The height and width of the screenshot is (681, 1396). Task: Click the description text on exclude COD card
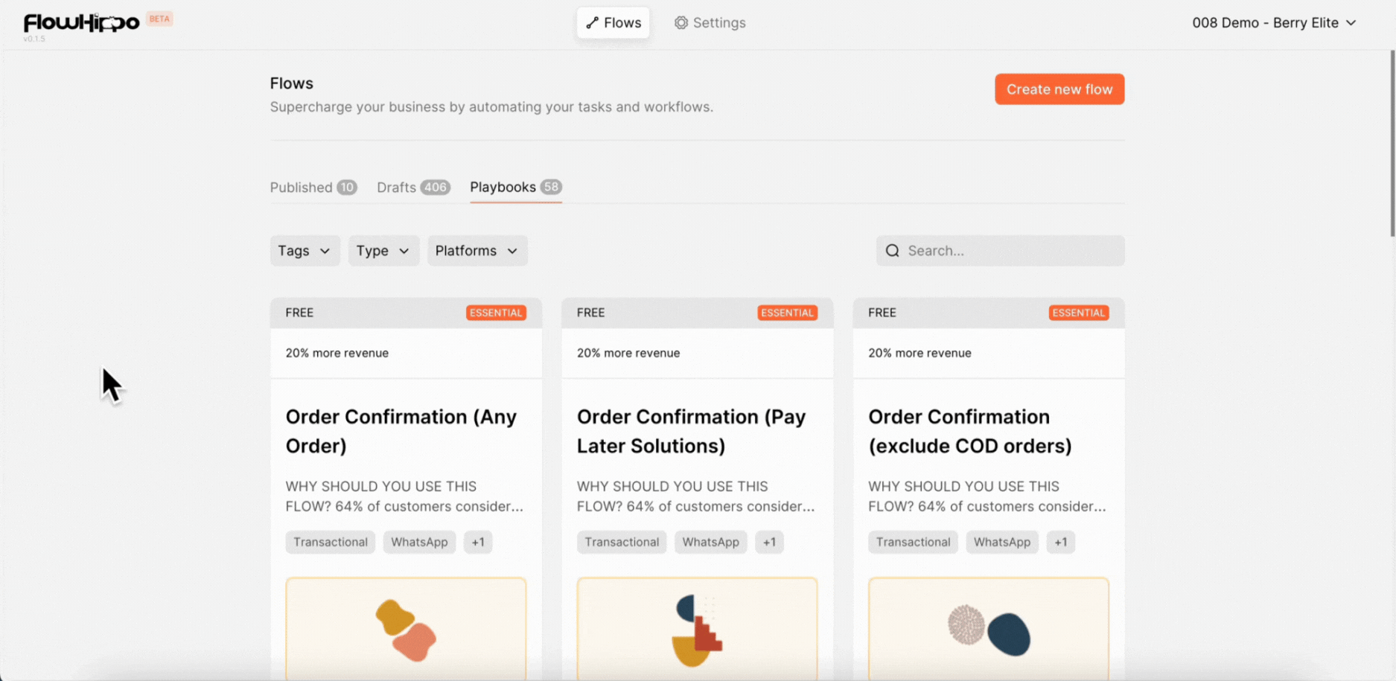(x=987, y=496)
